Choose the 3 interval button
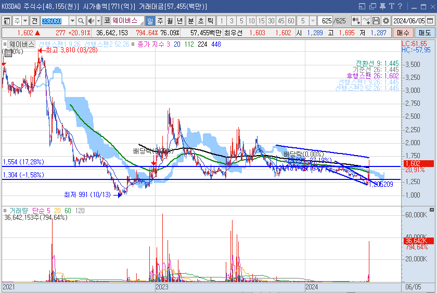437x293 pixels. point(232,21)
